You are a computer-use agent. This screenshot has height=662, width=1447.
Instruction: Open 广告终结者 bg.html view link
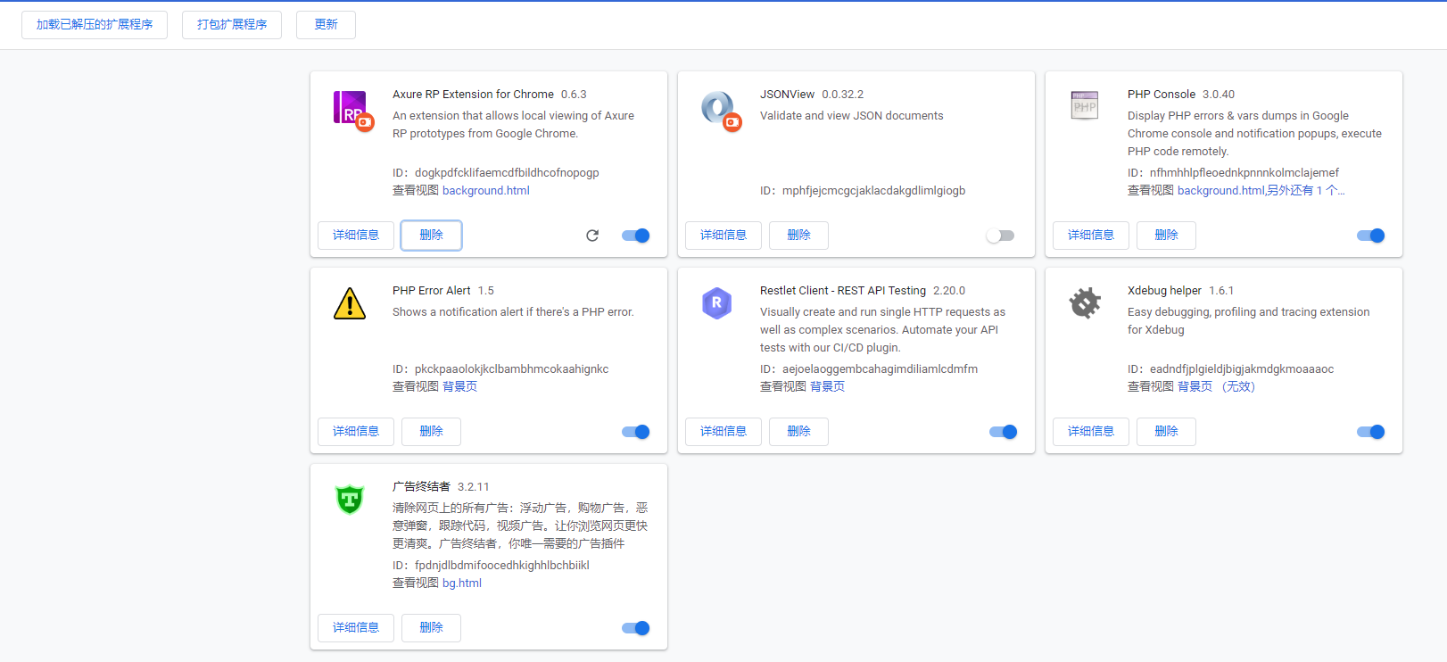pos(462,583)
